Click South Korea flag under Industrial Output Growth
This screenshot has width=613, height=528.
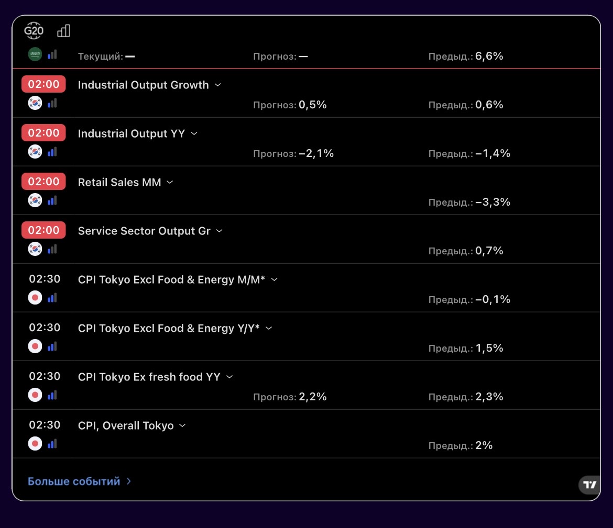35,103
